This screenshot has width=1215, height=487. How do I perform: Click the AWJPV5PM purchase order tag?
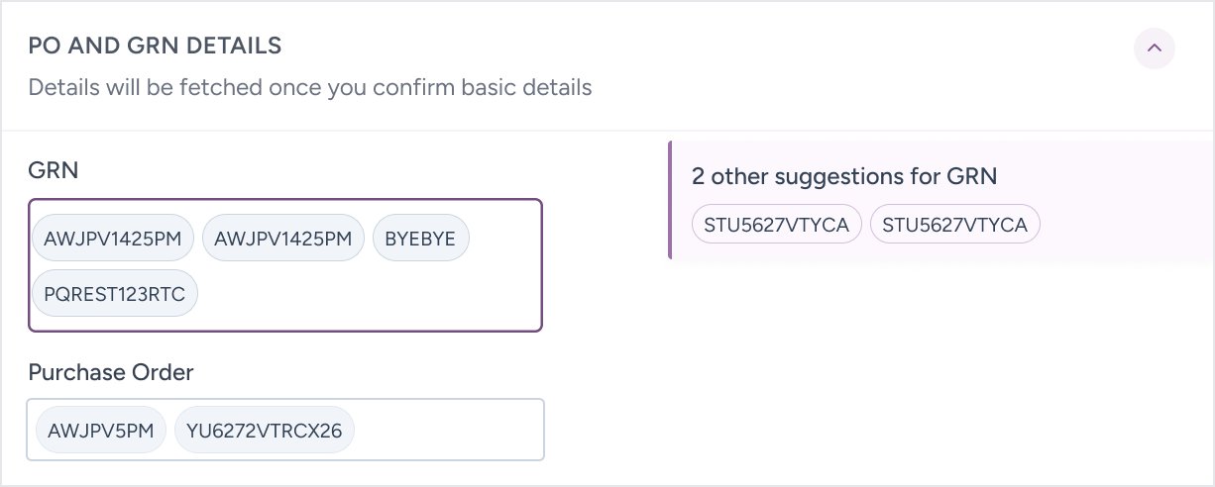coord(101,432)
